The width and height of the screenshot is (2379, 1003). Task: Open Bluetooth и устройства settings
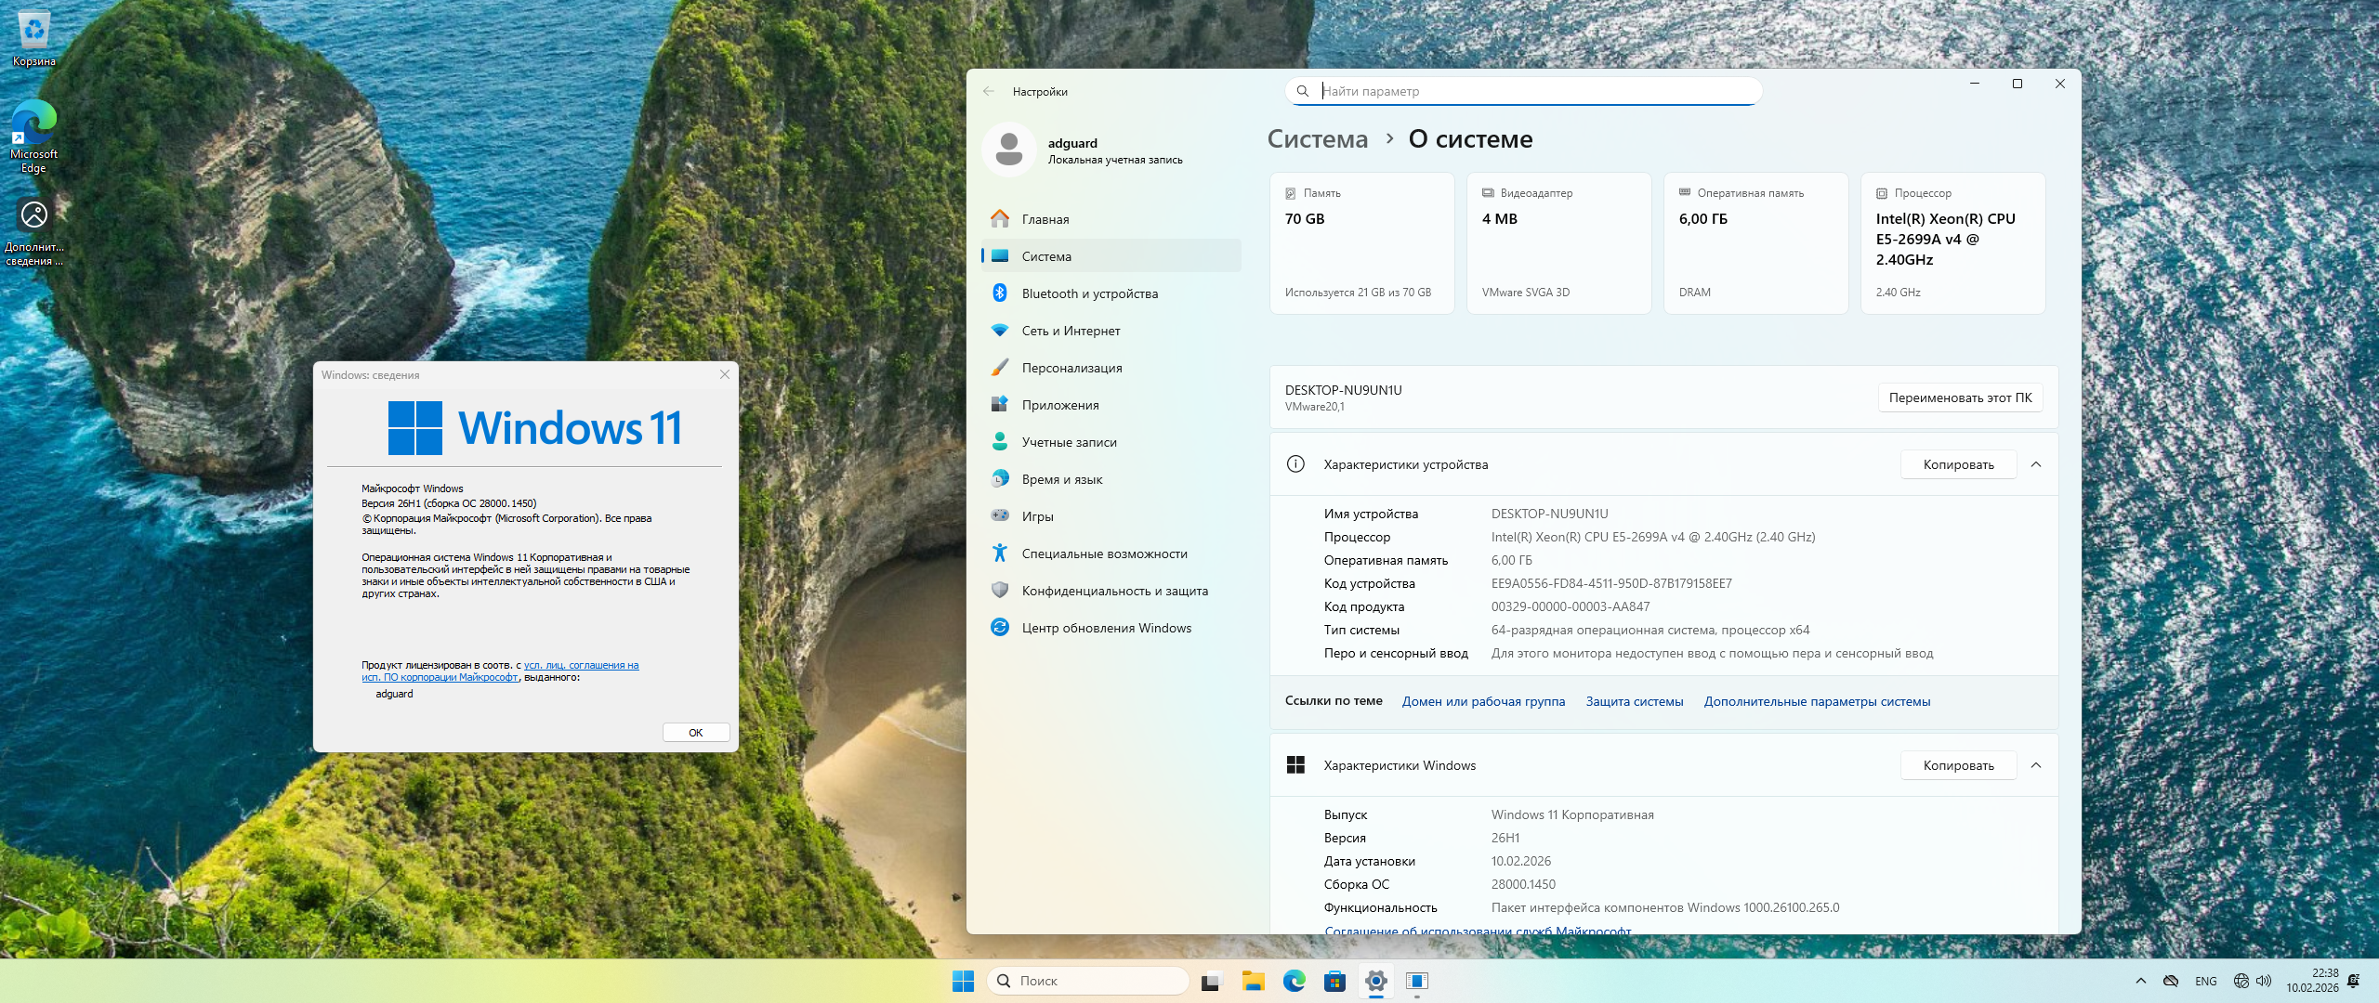tap(1089, 293)
